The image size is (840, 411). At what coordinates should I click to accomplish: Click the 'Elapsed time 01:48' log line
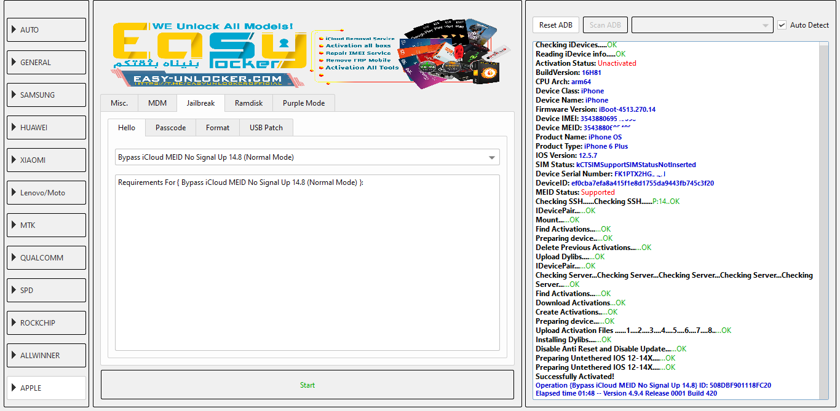[x=626, y=393]
